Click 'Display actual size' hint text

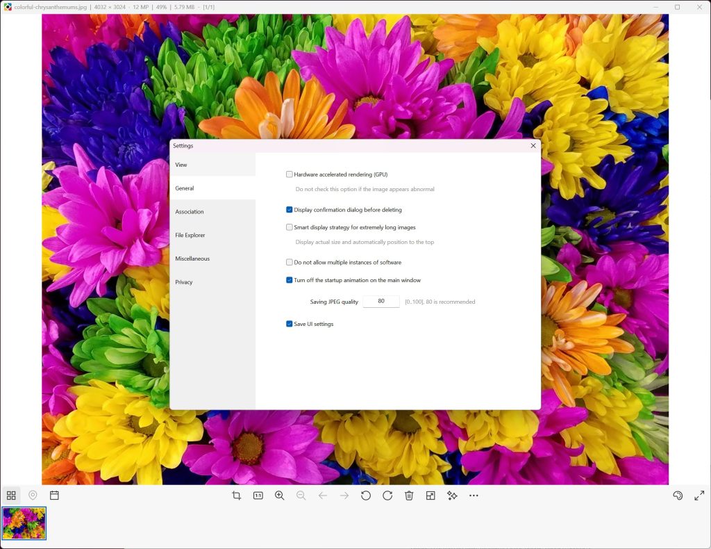pyautogui.click(x=365, y=243)
